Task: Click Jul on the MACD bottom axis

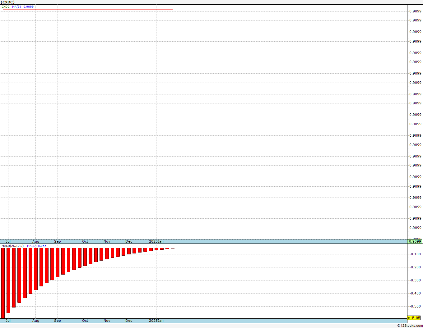Action: (8, 321)
